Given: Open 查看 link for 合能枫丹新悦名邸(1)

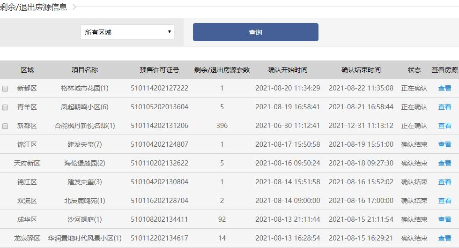Looking at the screenshot, I should [444, 126].
